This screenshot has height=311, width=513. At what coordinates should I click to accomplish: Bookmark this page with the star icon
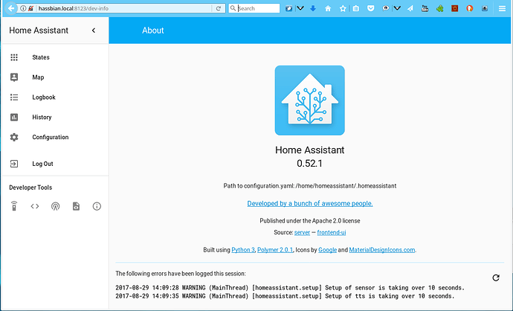click(x=343, y=8)
